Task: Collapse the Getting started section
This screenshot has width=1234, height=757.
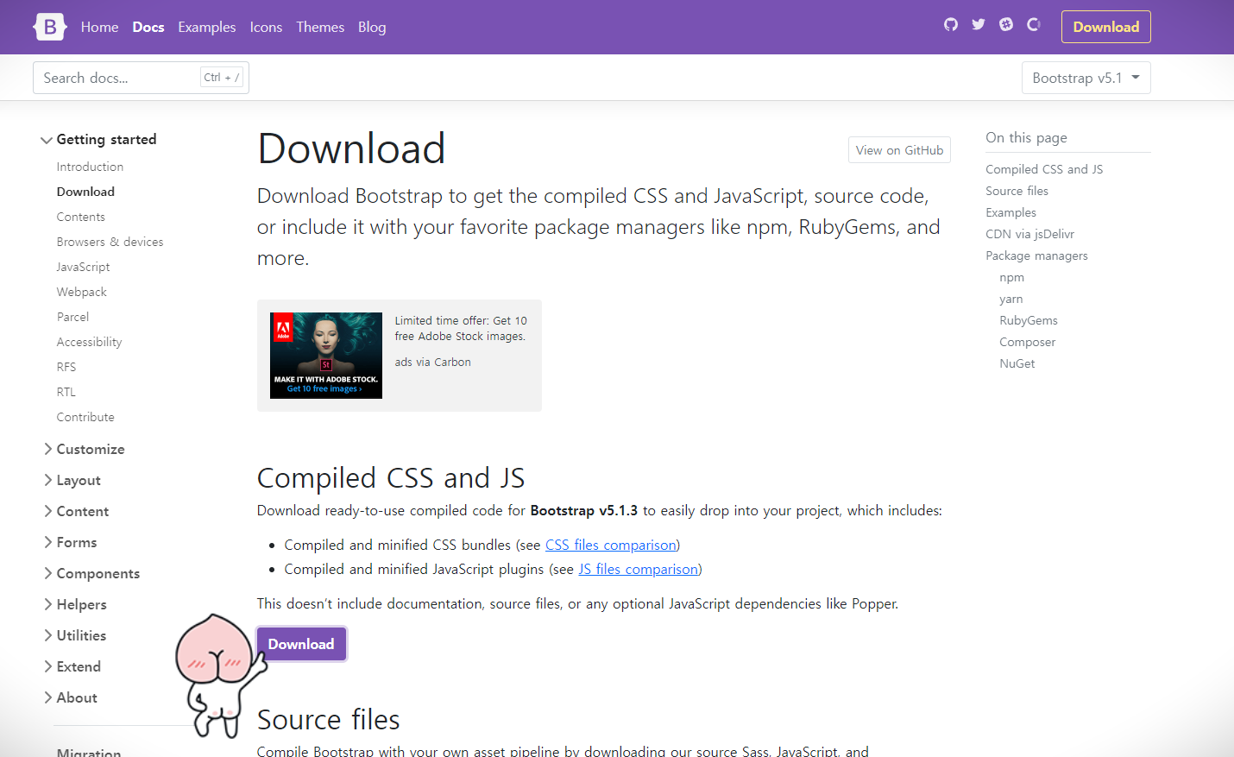Action: click(98, 139)
